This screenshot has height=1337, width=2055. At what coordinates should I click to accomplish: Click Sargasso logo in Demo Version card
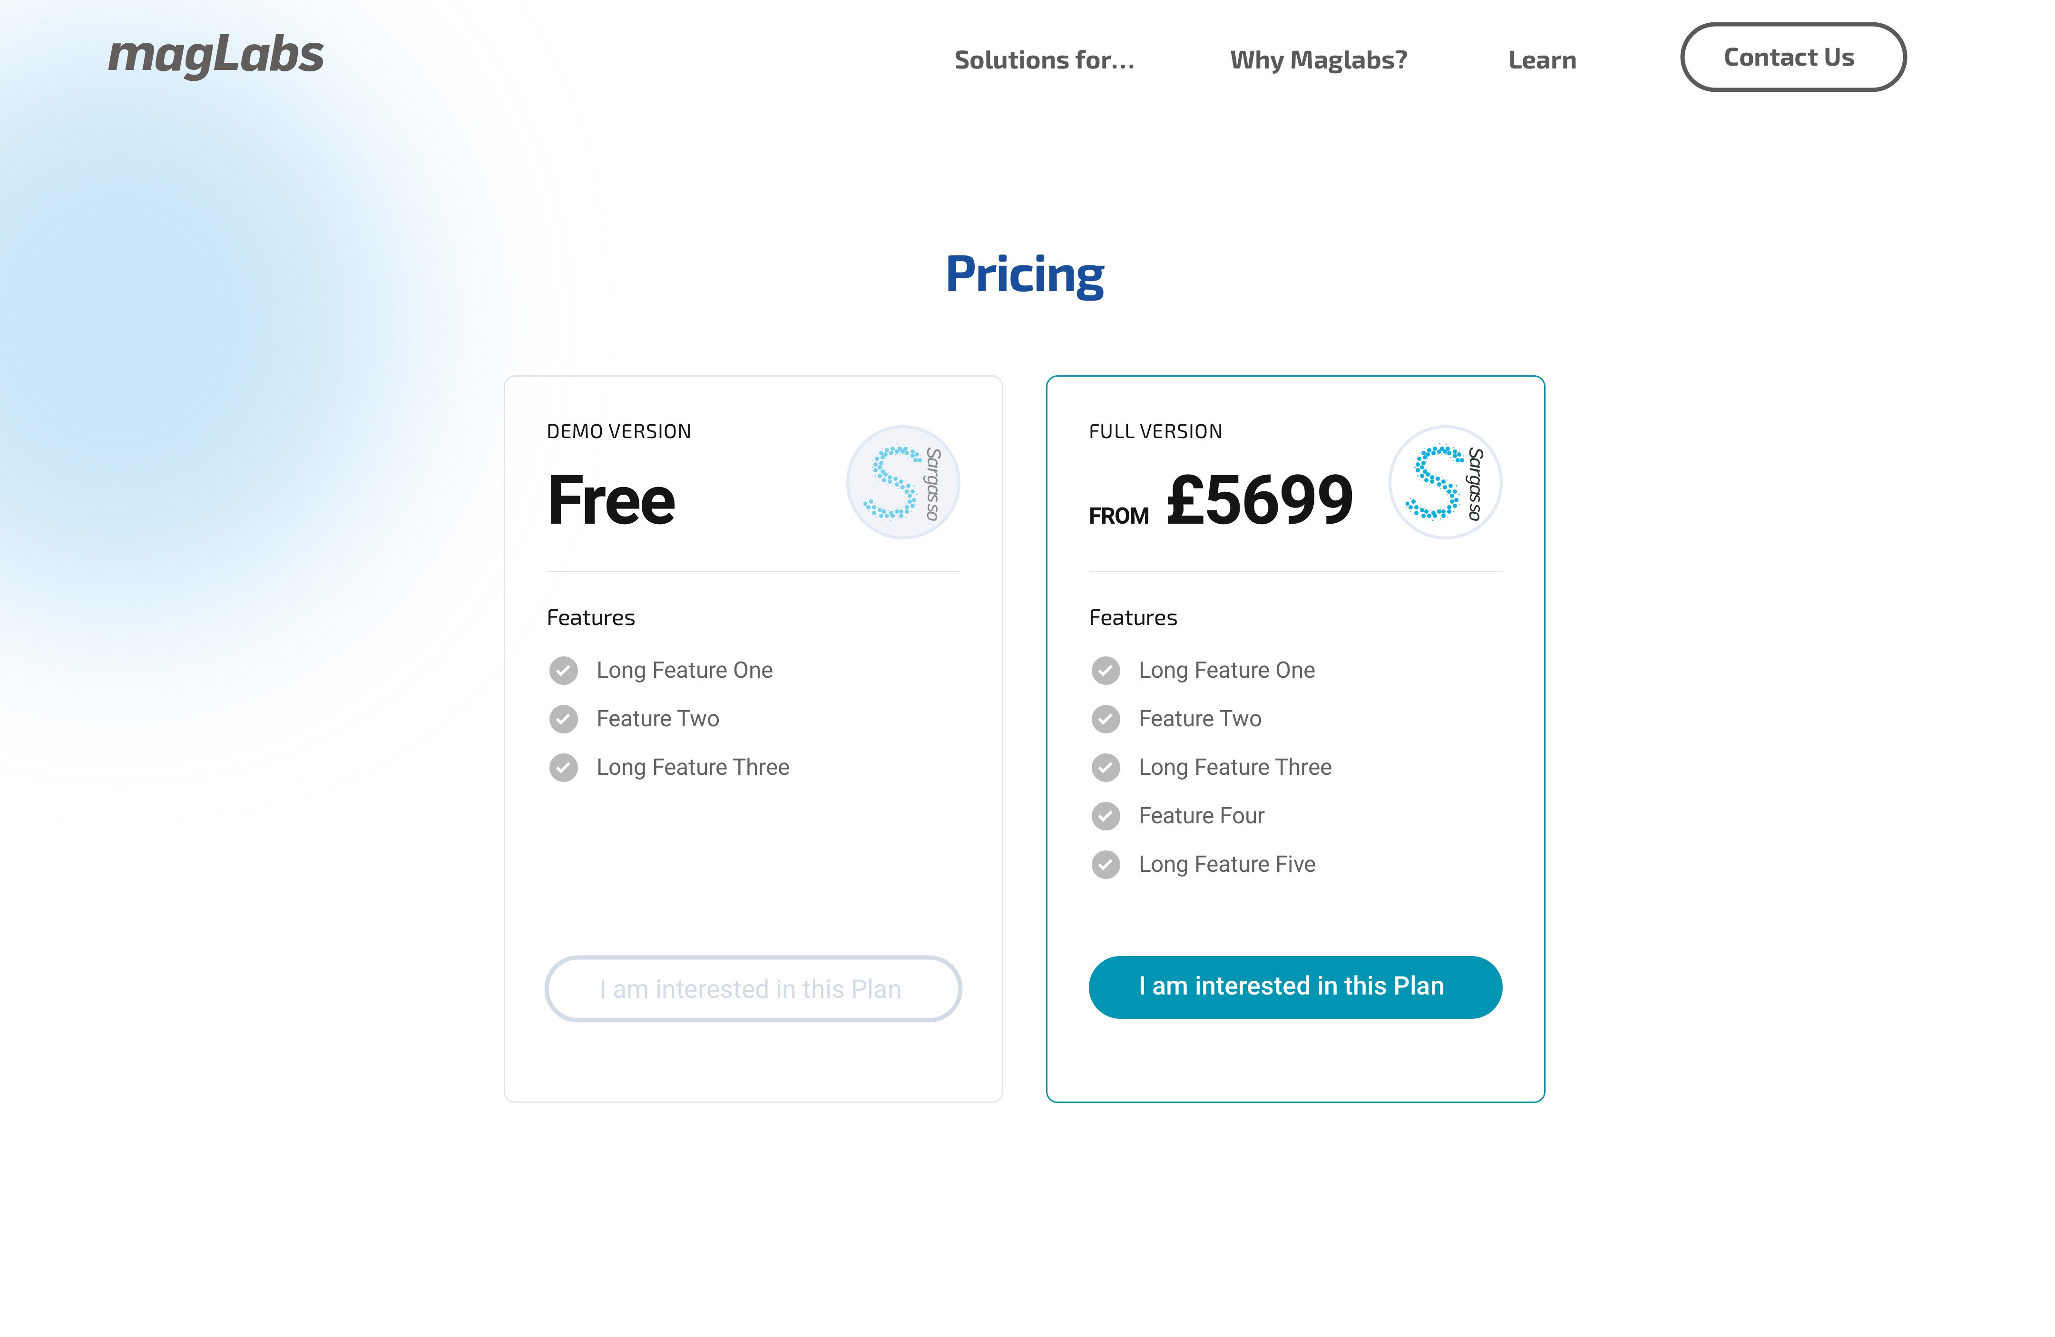(x=902, y=482)
